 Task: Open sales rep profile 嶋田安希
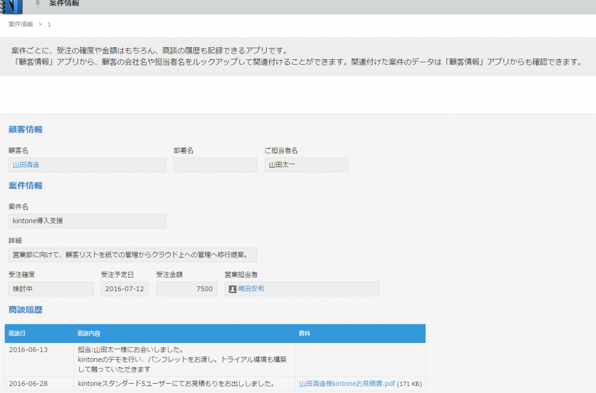(251, 289)
